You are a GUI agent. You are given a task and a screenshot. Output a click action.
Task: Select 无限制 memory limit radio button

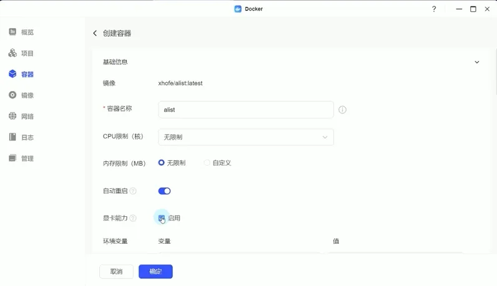(162, 163)
